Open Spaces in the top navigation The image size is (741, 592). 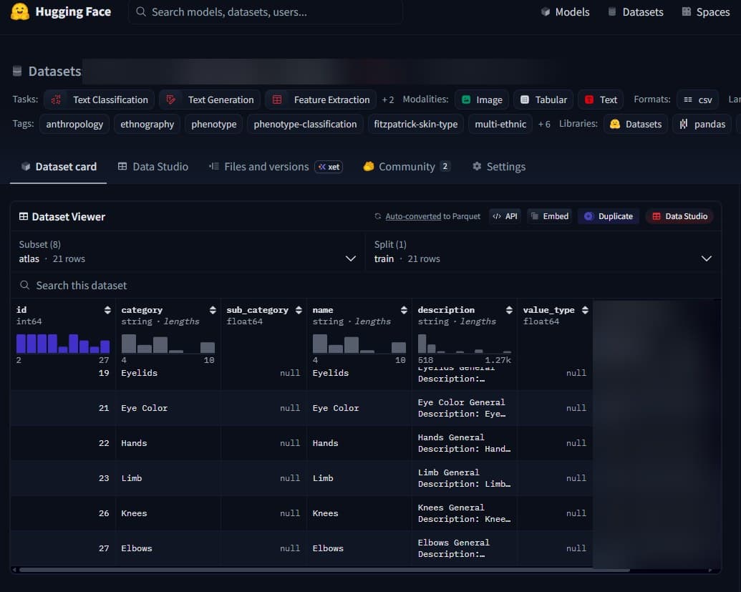tap(706, 12)
